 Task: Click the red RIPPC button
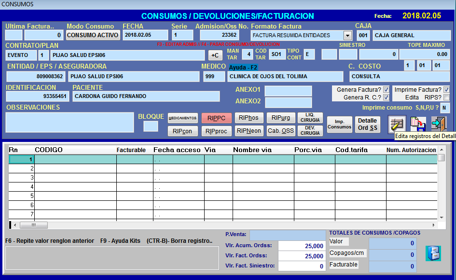216,118
